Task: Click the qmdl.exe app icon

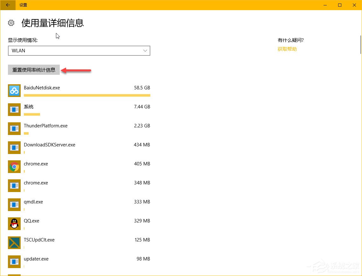Action: 14,205
